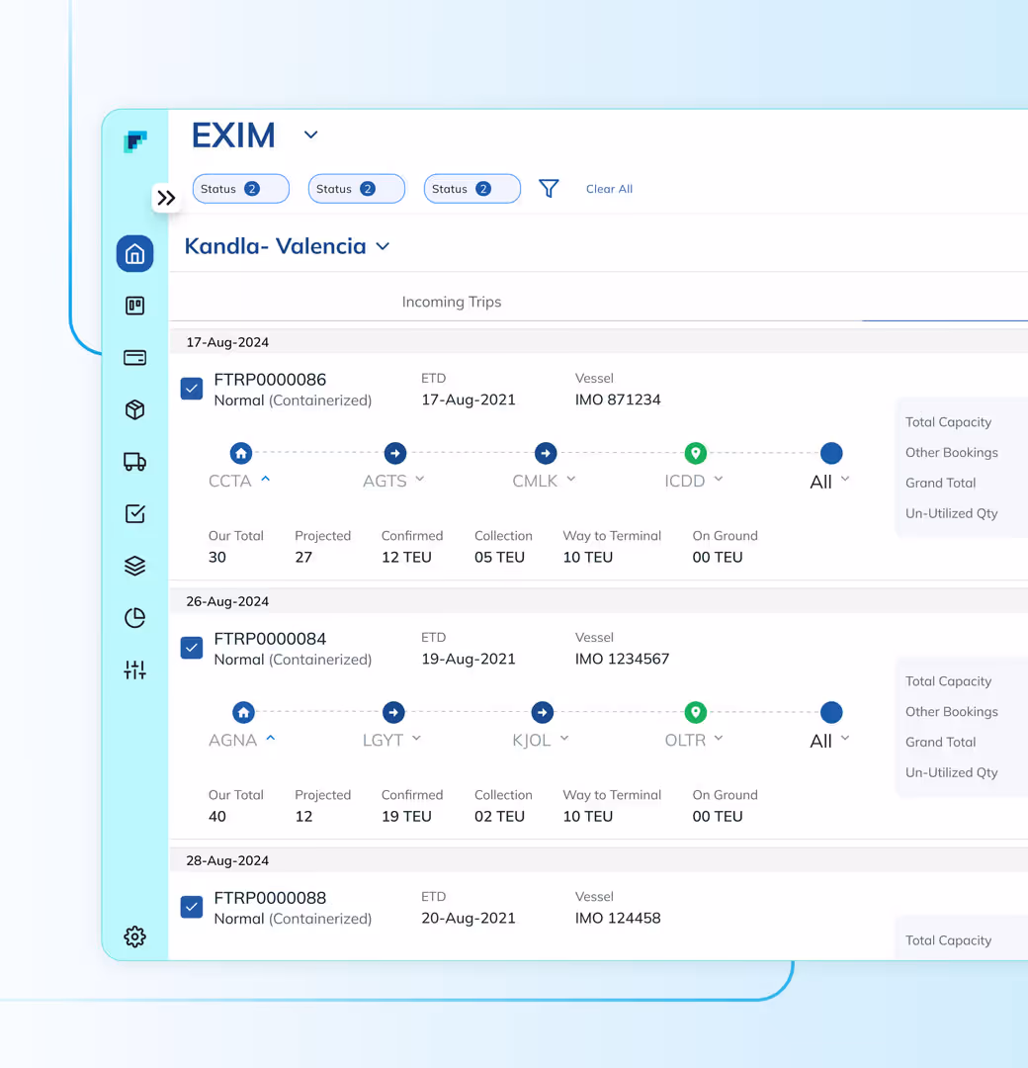Screen dimensions: 1028x1068
Task: Collapse the AGNA stop chevron
Action: (270, 739)
